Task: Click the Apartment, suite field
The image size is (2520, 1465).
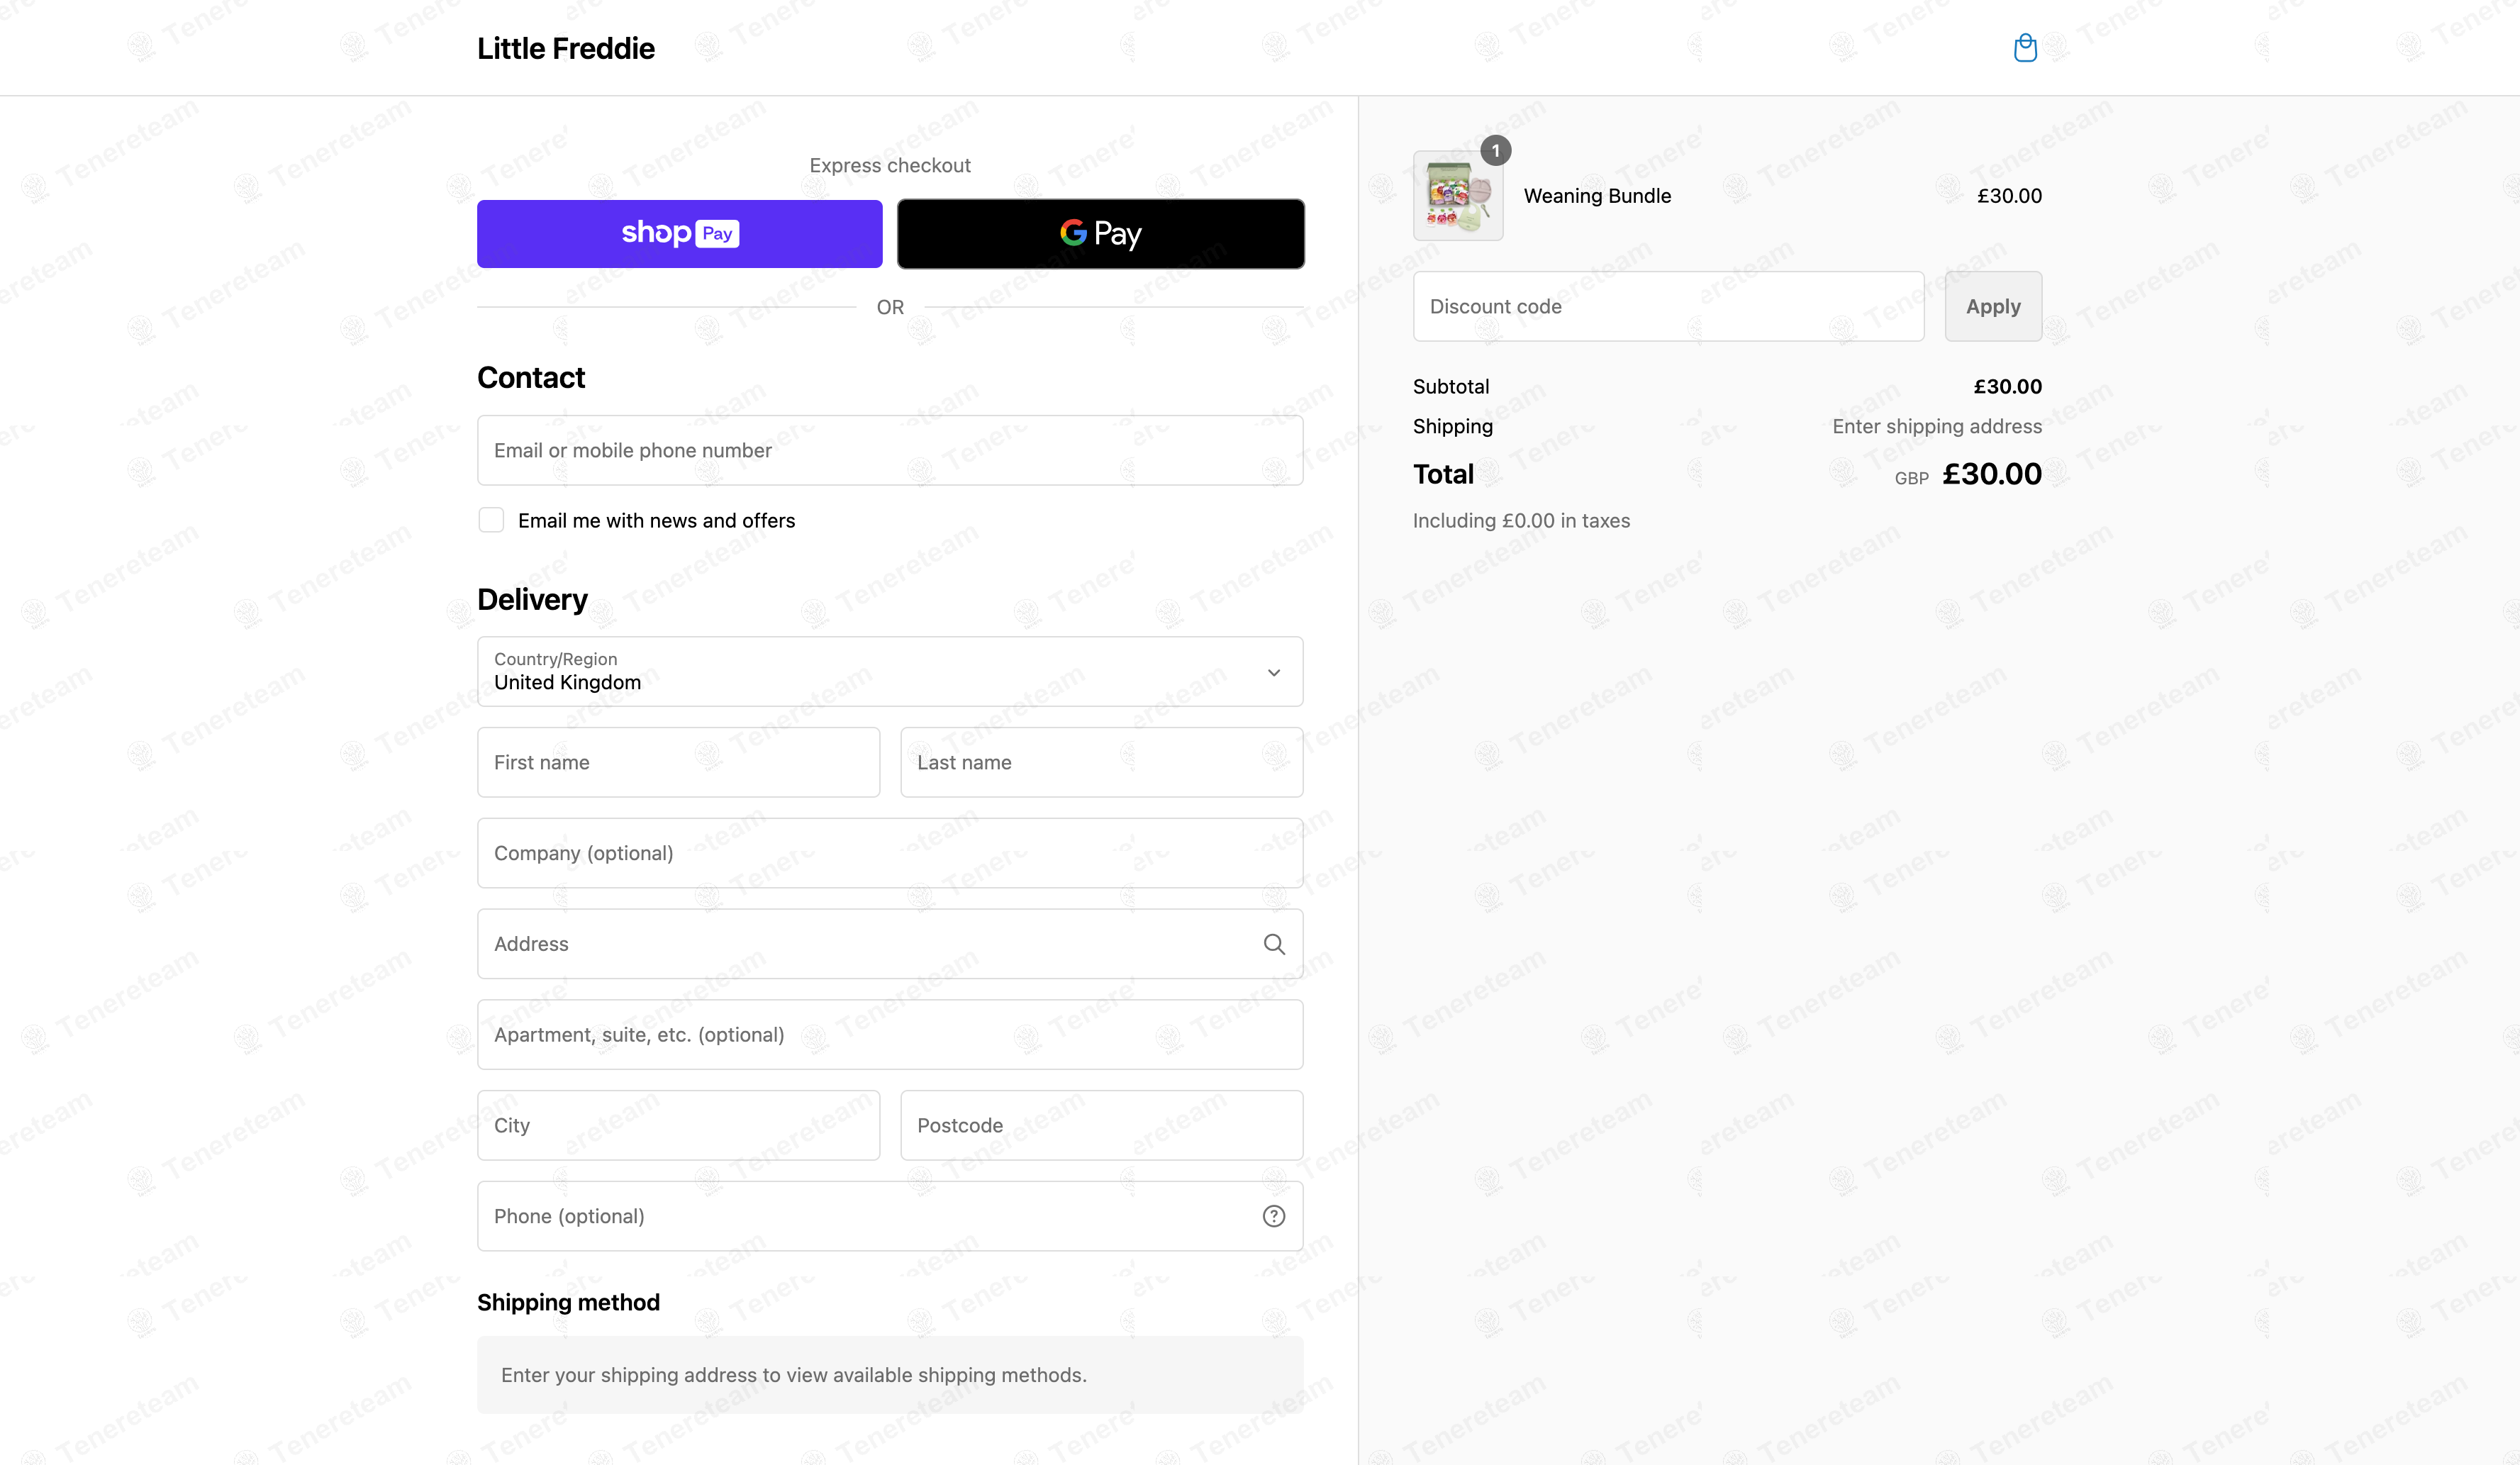Action: [890, 1034]
